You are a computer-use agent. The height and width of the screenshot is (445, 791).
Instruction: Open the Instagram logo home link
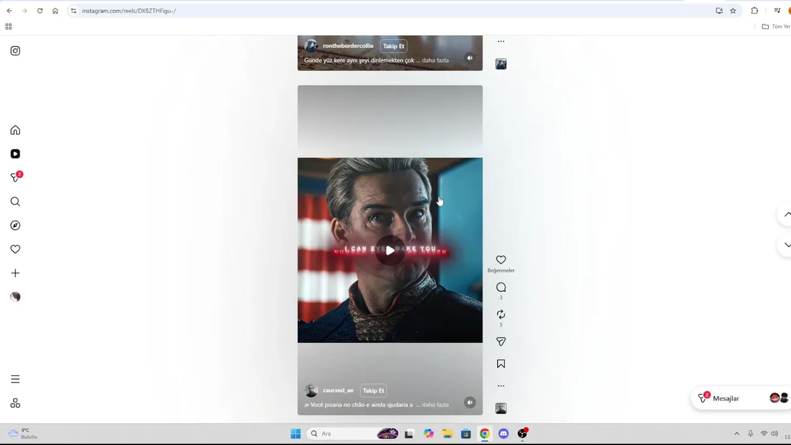15,51
